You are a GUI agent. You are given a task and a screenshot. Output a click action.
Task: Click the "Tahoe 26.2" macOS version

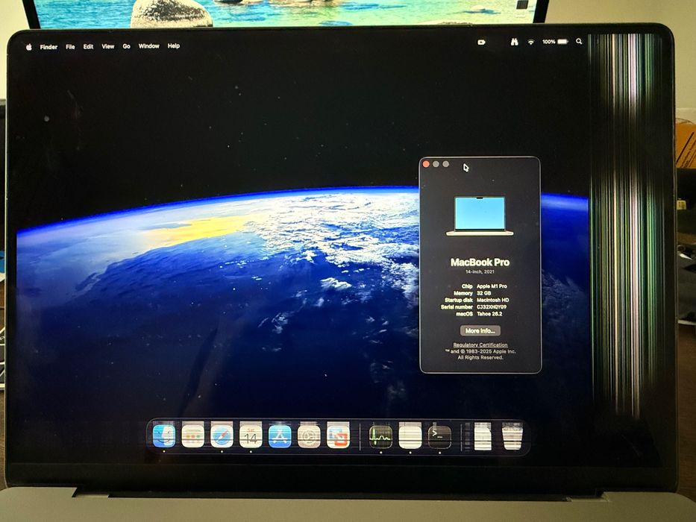coord(489,314)
